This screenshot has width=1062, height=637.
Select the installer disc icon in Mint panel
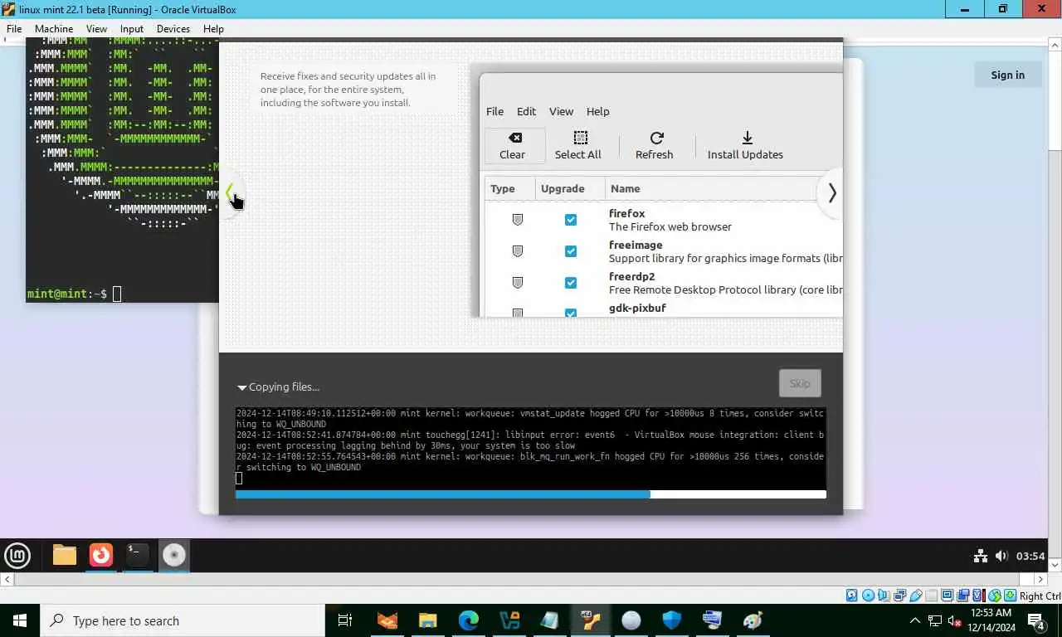(x=174, y=555)
